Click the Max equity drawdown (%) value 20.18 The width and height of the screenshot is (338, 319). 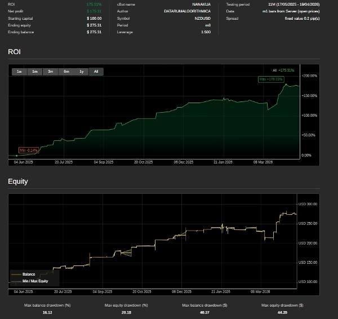pos(126,312)
